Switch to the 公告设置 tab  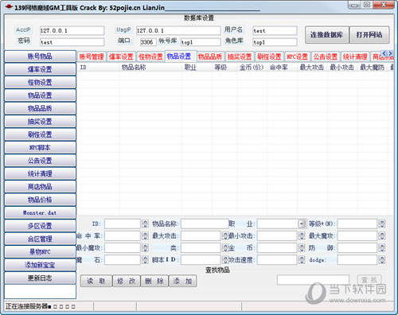[x=326, y=56]
